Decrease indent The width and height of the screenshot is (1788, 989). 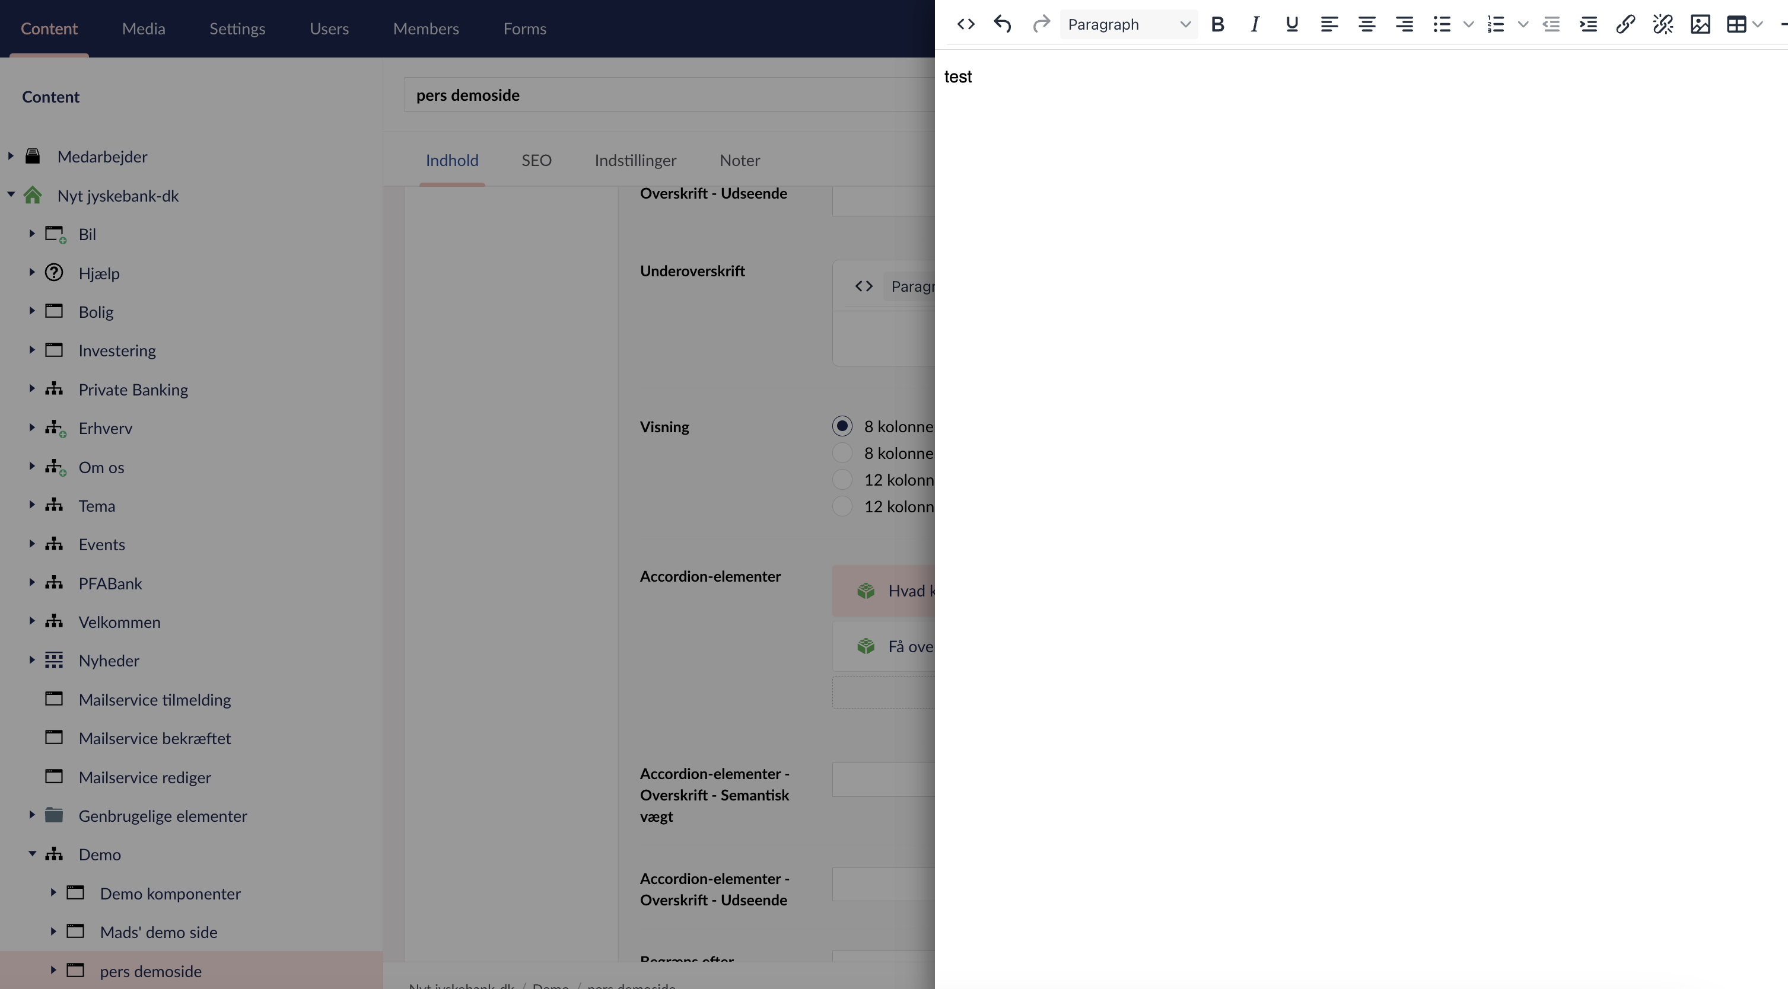pyautogui.click(x=1551, y=24)
